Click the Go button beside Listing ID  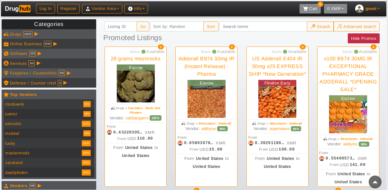[143, 27]
